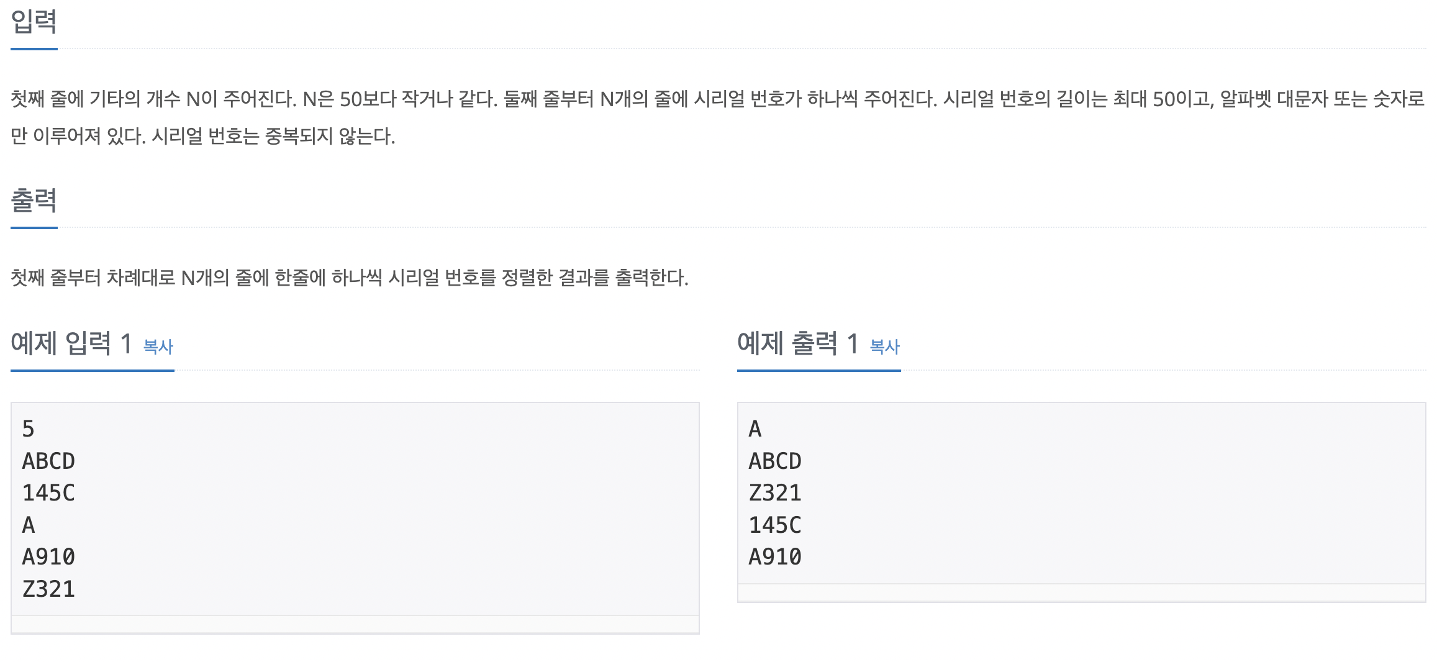Click 145C line in sample input box
The image size is (1437, 662).
tap(48, 493)
